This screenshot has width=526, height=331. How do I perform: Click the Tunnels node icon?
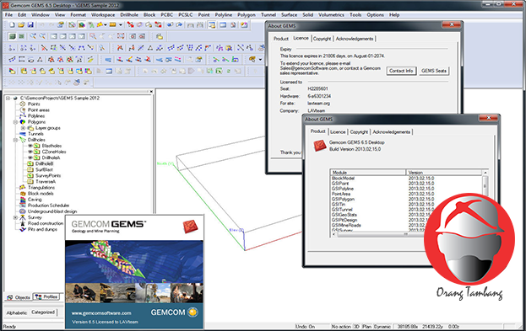[23, 134]
